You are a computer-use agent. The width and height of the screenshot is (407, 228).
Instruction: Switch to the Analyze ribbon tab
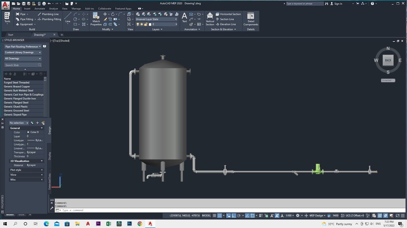pyautogui.click(x=53, y=9)
